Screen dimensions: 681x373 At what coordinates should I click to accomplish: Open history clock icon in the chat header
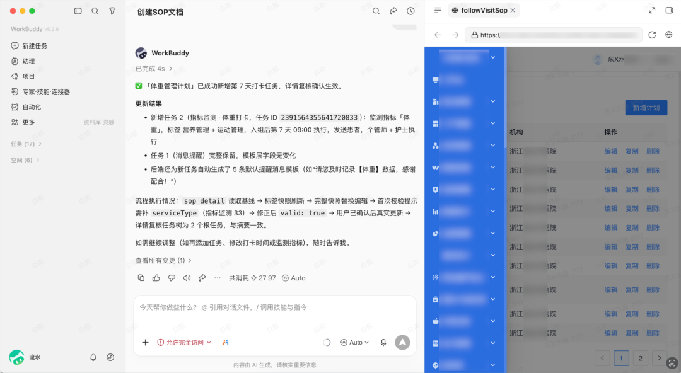pyautogui.click(x=410, y=11)
